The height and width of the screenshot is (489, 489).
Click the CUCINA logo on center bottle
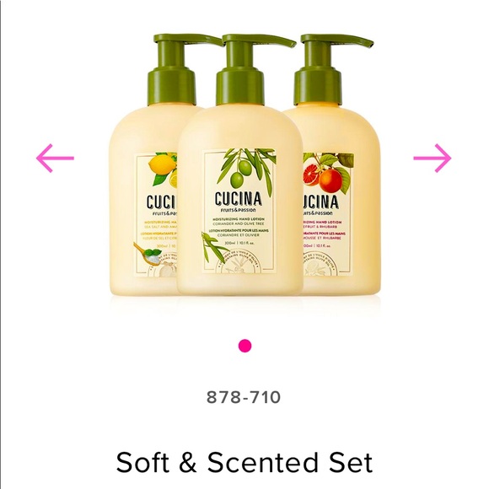click(x=238, y=199)
